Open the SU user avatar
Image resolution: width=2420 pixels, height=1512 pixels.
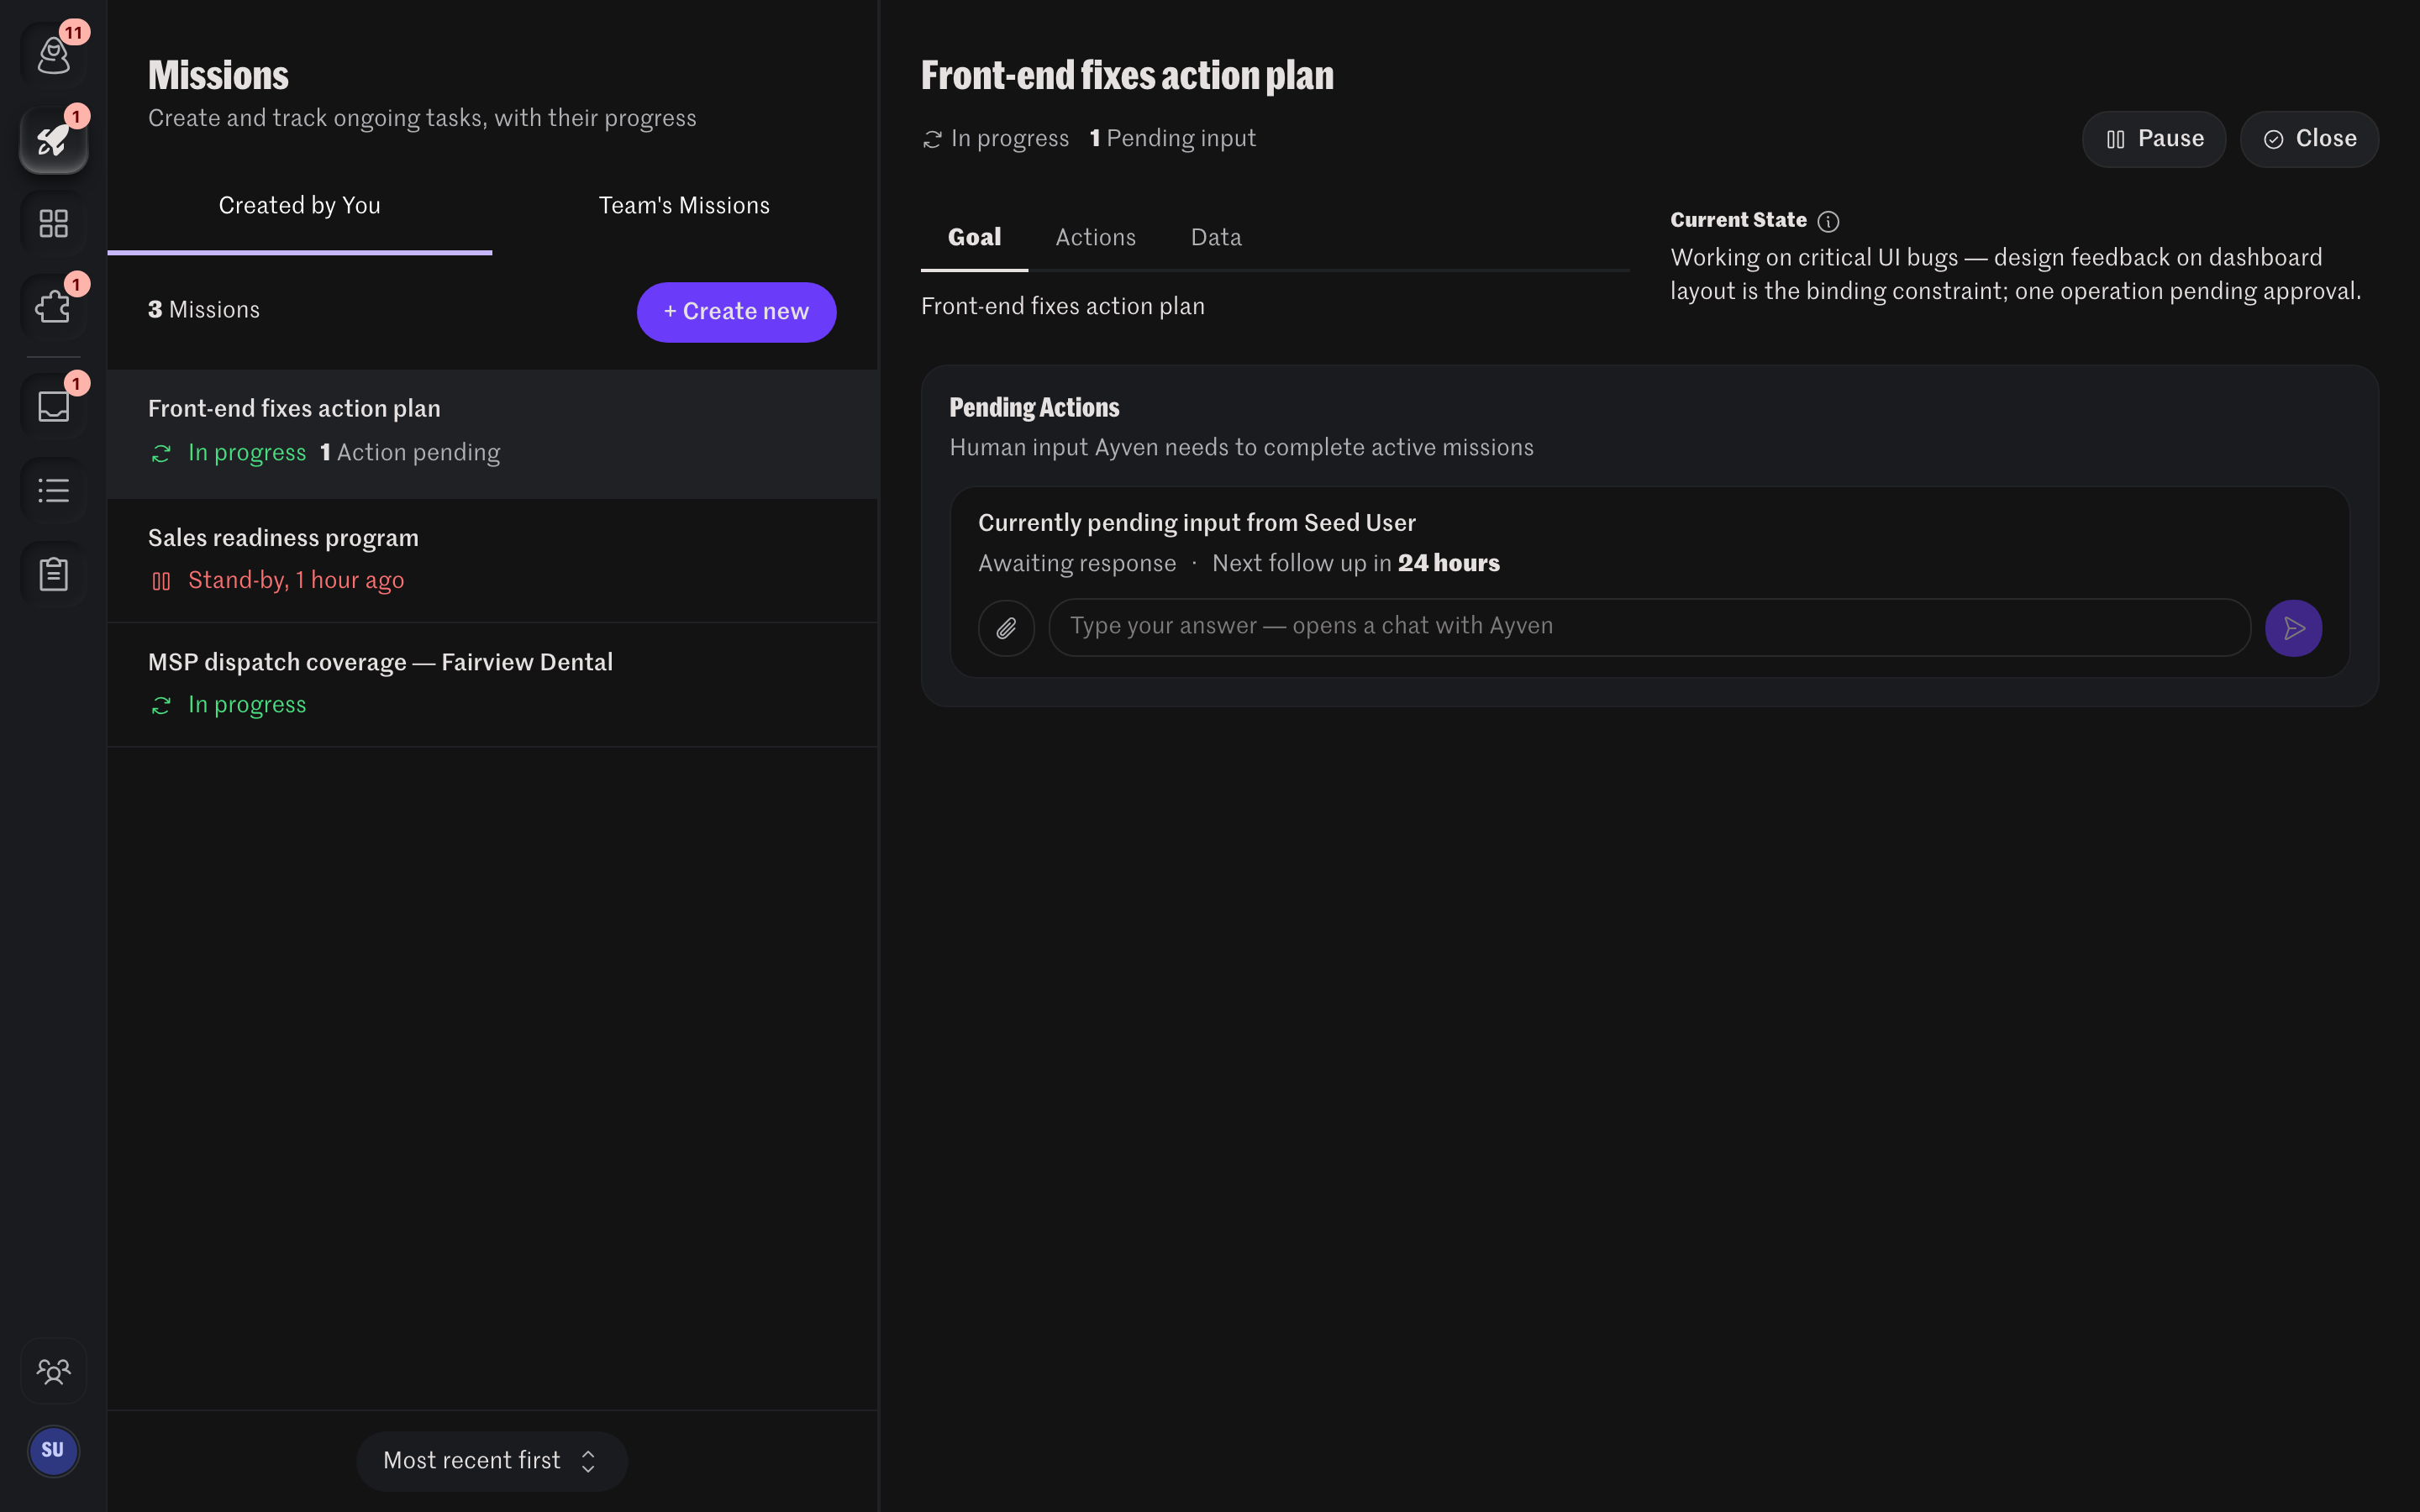[x=53, y=1450]
